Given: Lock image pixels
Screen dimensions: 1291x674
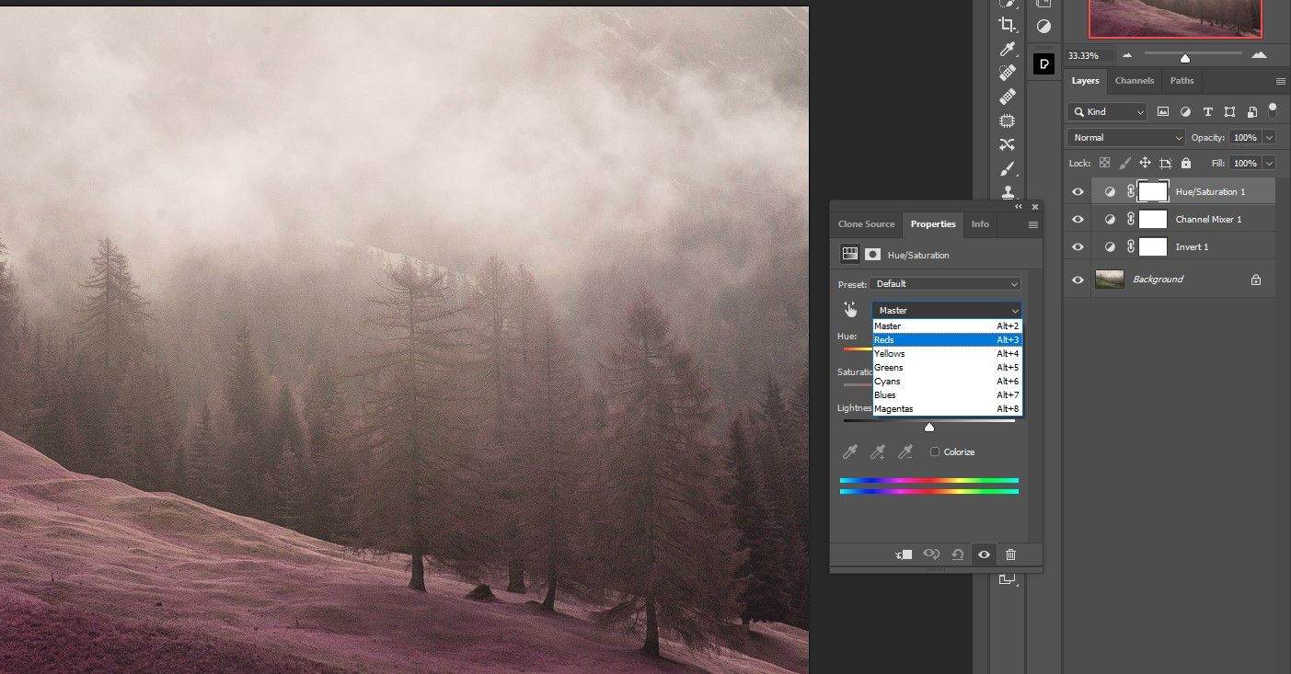Looking at the screenshot, I should [x=1124, y=163].
